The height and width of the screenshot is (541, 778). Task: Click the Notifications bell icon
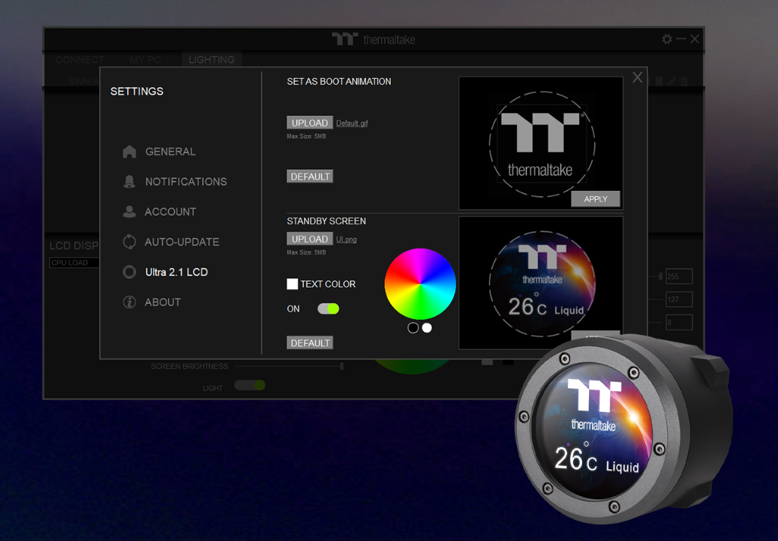[129, 182]
